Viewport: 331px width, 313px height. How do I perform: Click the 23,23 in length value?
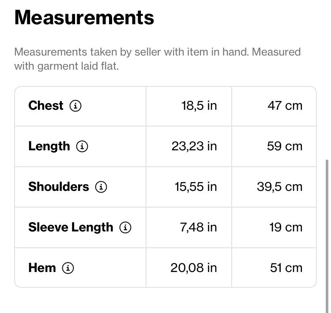point(194,146)
